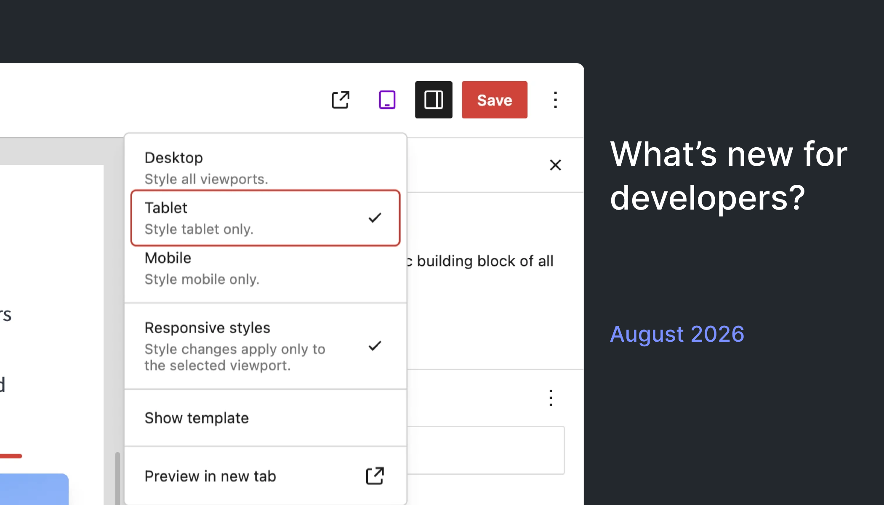
Task: Click the external view icon in the toolbar
Action: point(341,100)
